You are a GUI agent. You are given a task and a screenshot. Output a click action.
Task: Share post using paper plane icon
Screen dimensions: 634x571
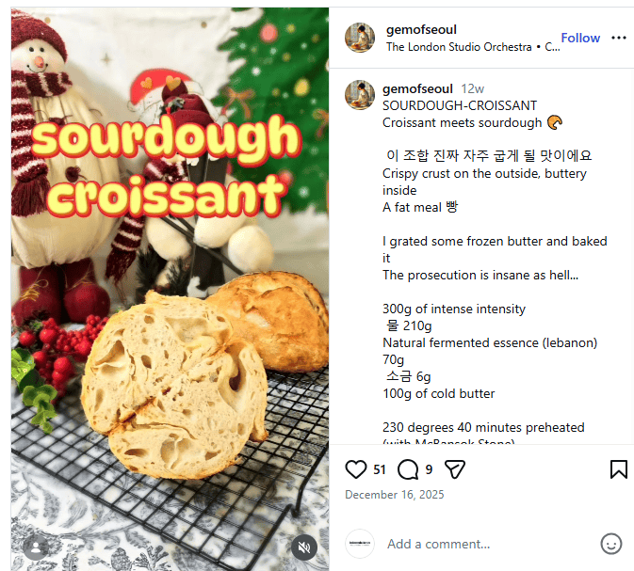(x=455, y=469)
